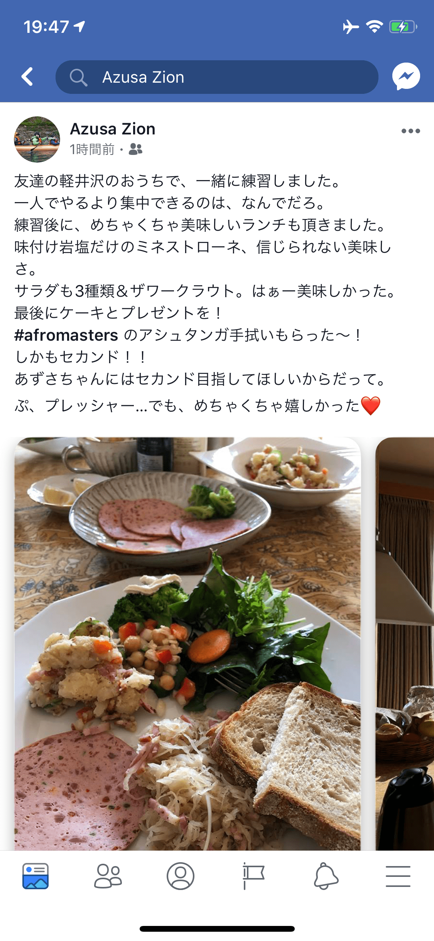The width and height of the screenshot is (434, 941).
Task: Open post options three-dot menu
Action: [x=410, y=131]
